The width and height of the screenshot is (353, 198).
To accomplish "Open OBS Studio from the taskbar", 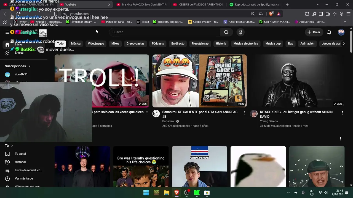I will click(187, 193).
